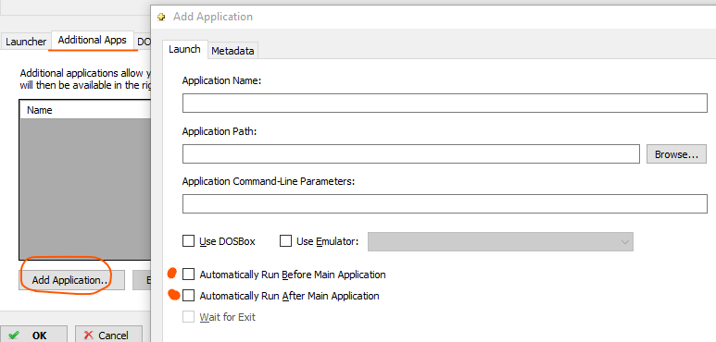
Task: Enable the Use DOSBox checkbox
Action: pyautogui.click(x=189, y=241)
